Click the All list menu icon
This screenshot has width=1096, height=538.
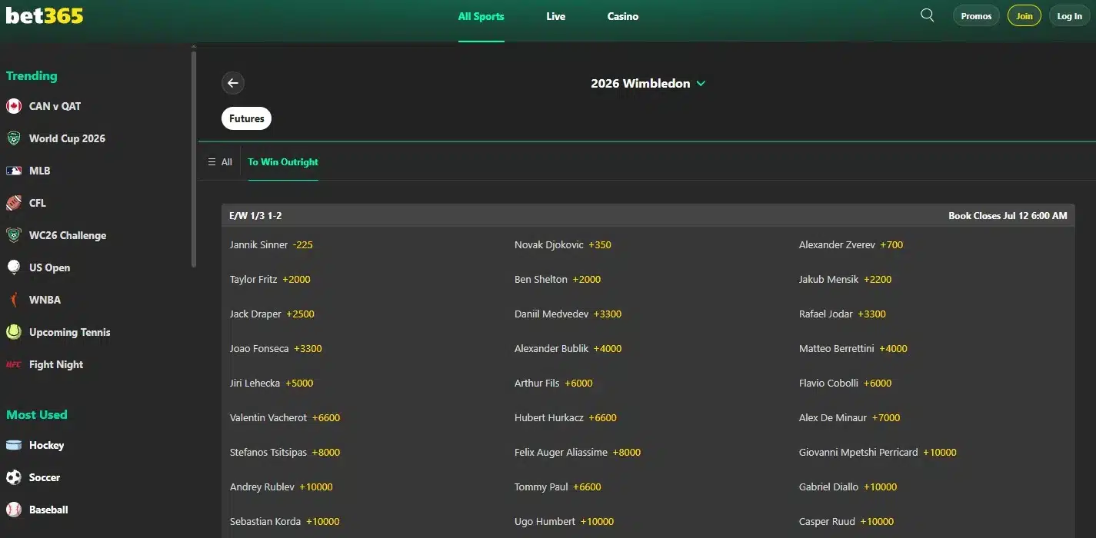[x=212, y=162]
